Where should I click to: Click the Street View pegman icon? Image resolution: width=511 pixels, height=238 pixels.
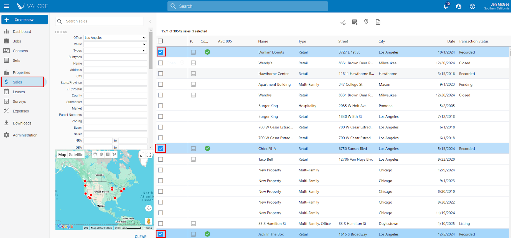(x=149, y=221)
